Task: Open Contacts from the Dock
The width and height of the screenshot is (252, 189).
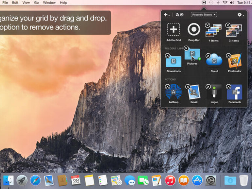Action: pos(63,180)
